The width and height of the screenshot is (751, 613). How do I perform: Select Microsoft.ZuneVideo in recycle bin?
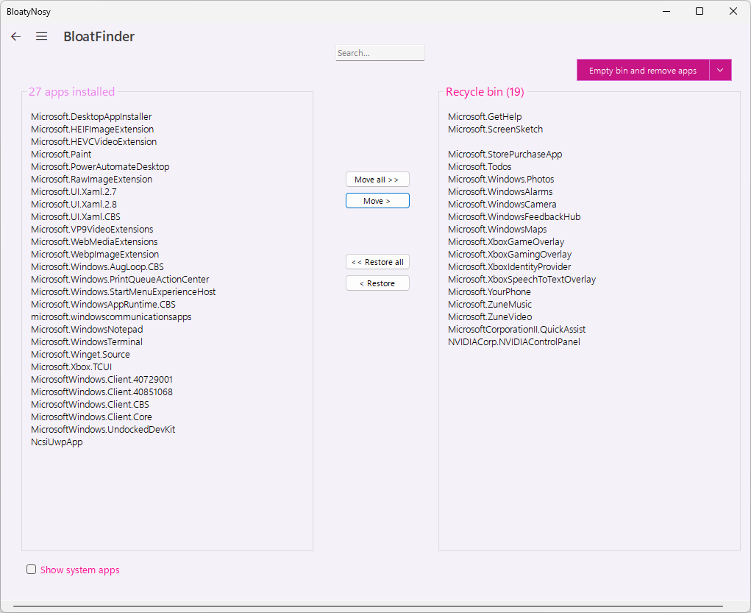tap(489, 316)
